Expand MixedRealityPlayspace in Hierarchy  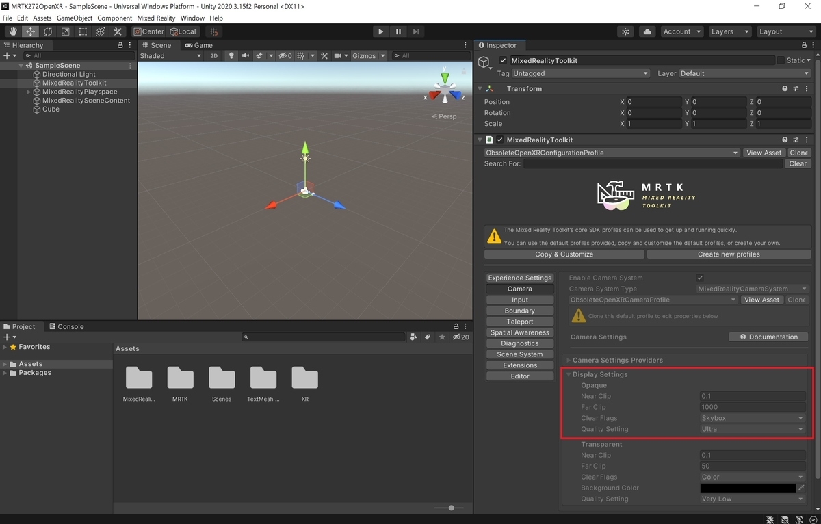[x=29, y=92]
